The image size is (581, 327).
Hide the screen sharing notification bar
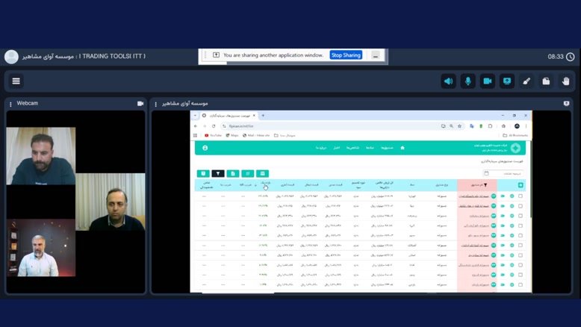click(x=376, y=55)
